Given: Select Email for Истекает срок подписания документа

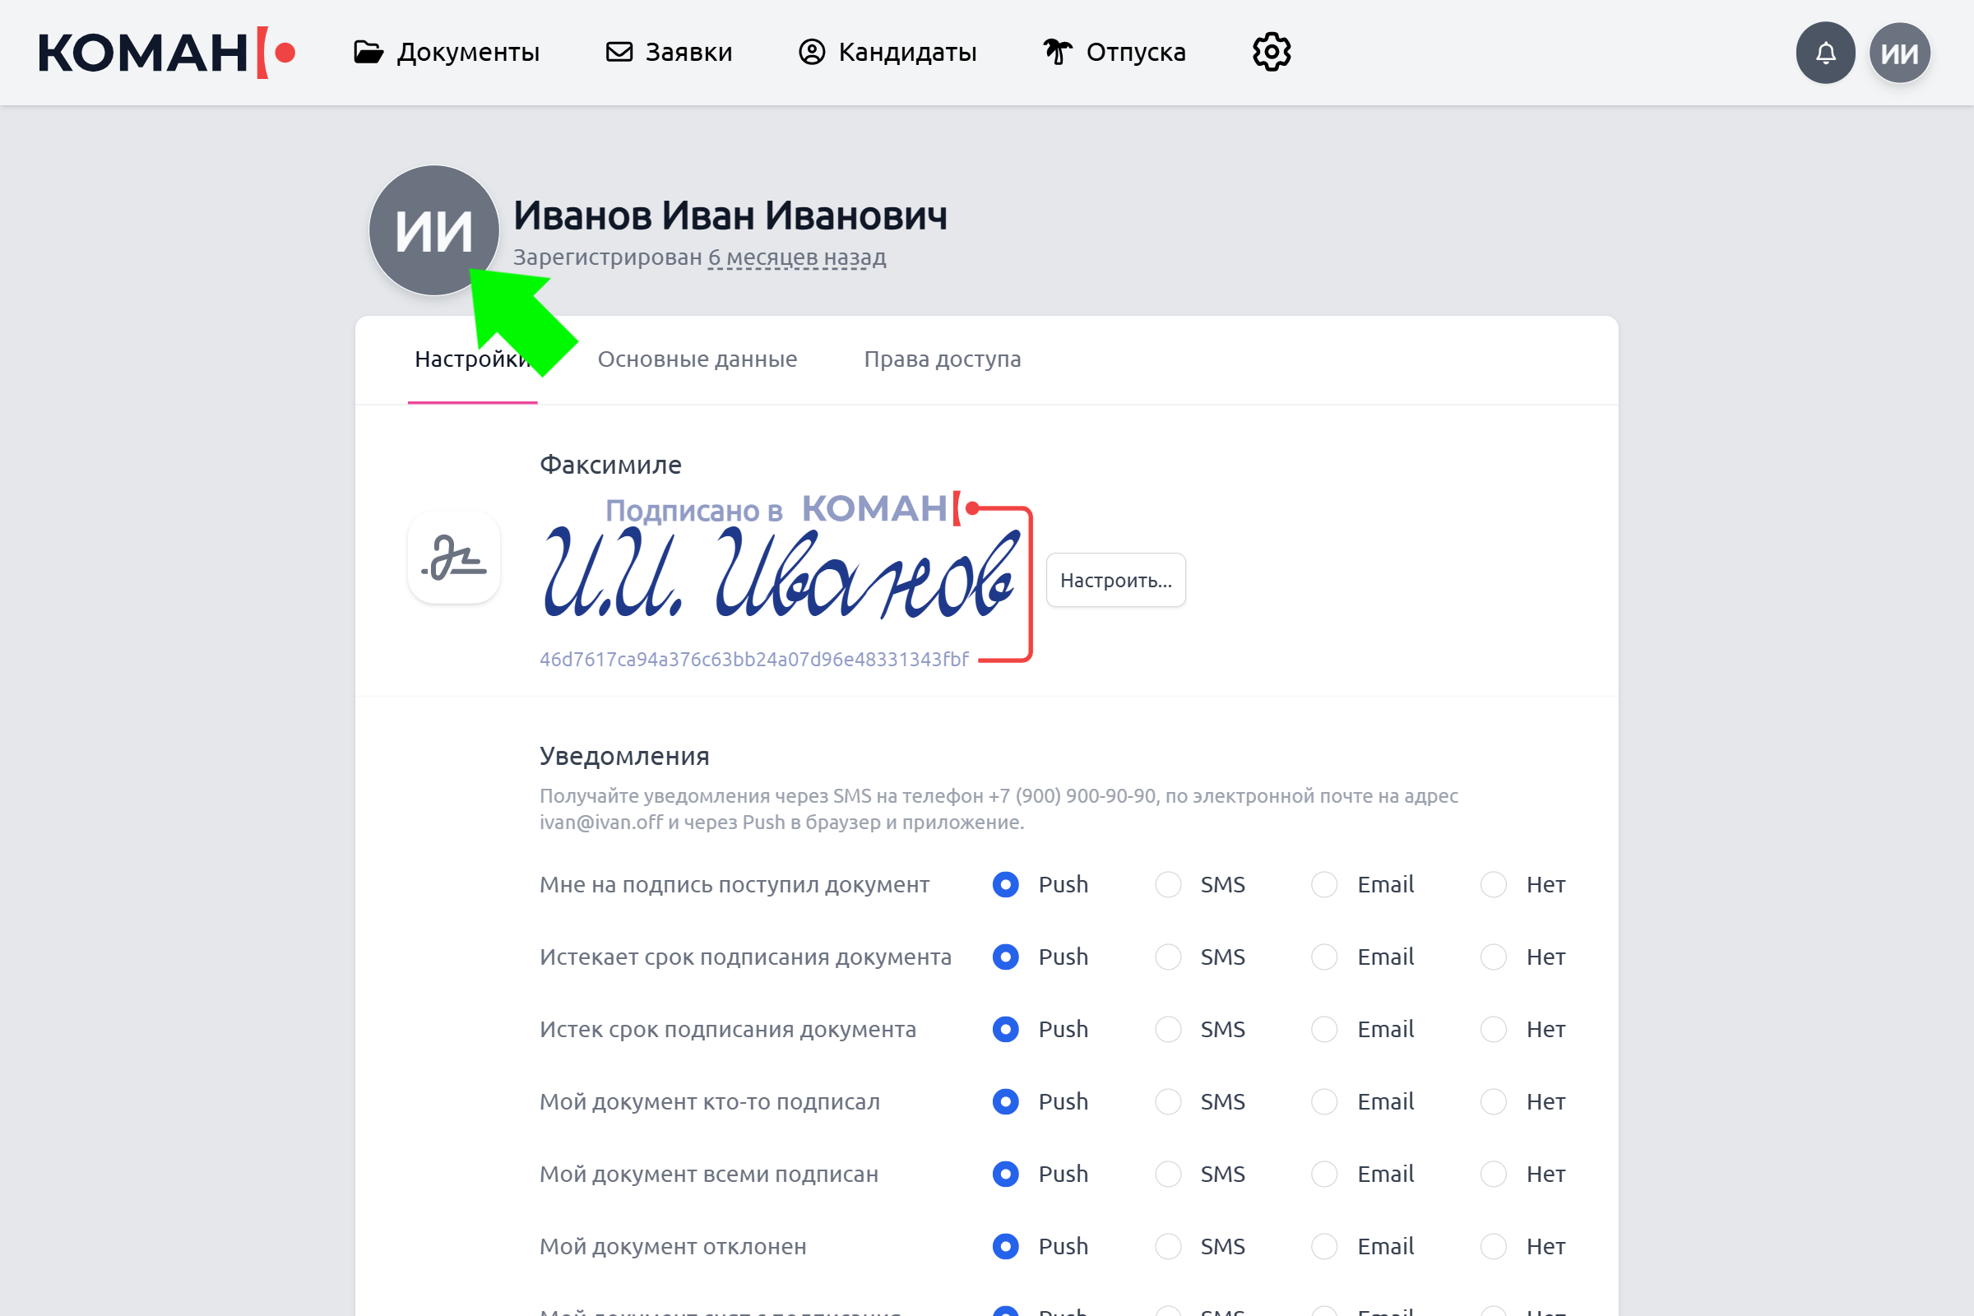Looking at the screenshot, I should pyautogui.click(x=1324, y=957).
